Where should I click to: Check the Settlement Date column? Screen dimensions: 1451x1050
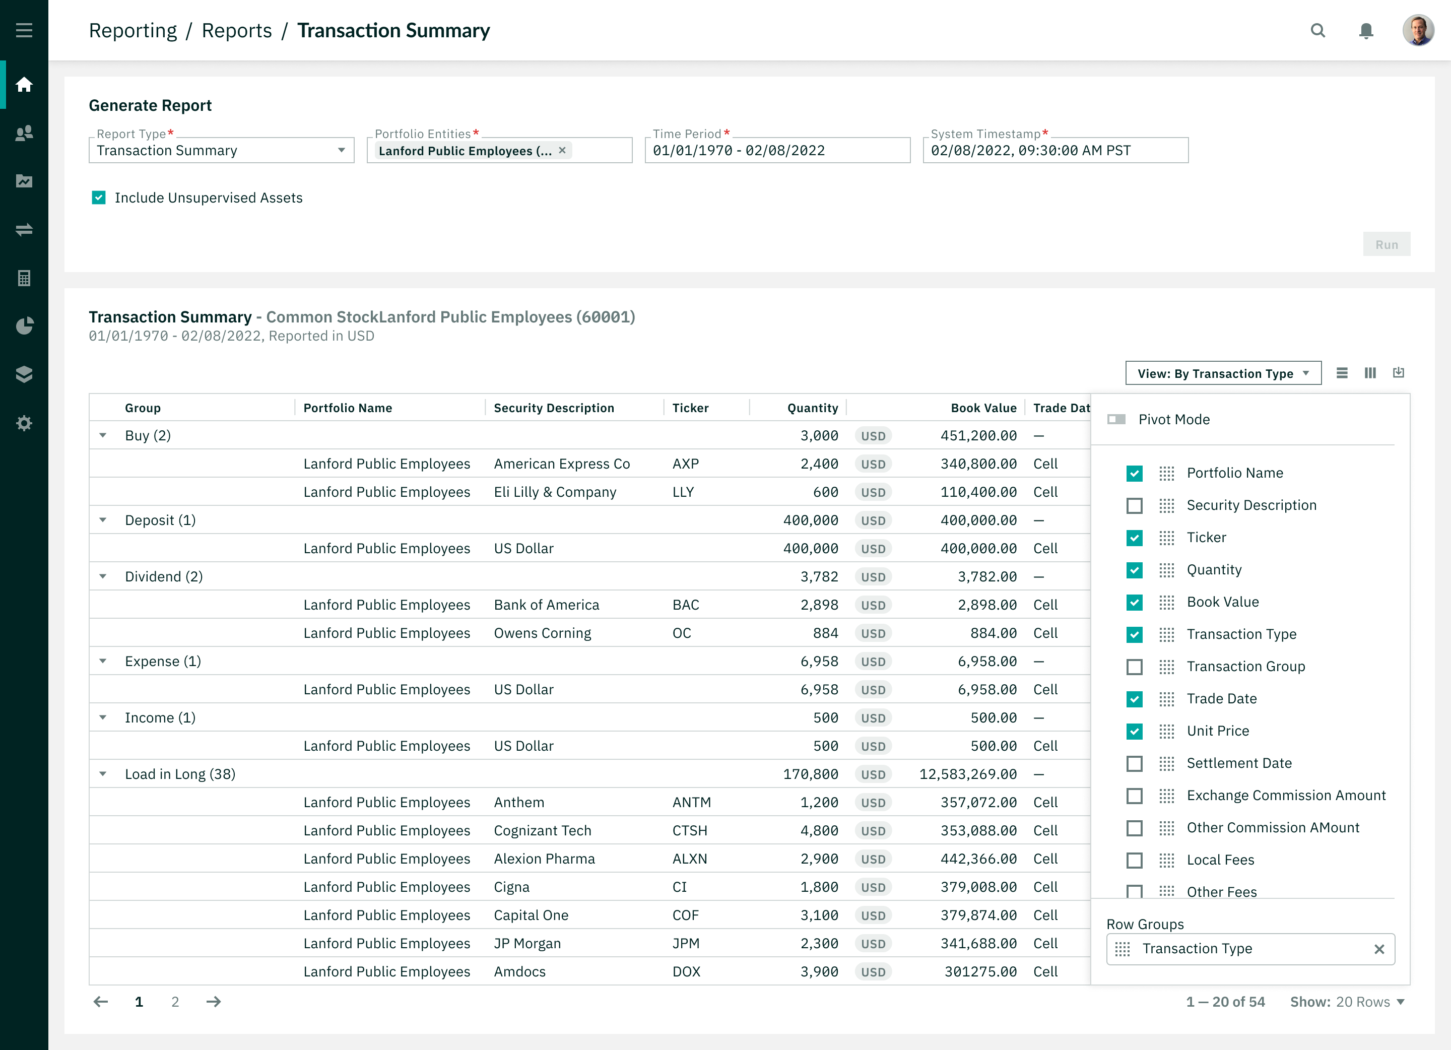[x=1134, y=763]
